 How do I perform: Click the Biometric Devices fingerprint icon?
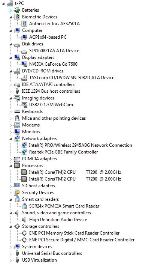(17, 17)
